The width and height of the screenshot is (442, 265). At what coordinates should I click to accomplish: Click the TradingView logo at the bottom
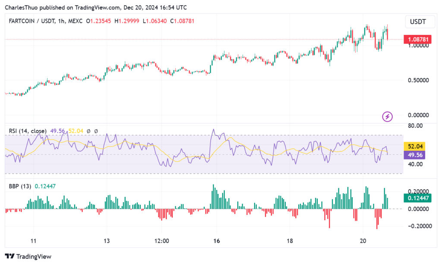coord(28,256)
